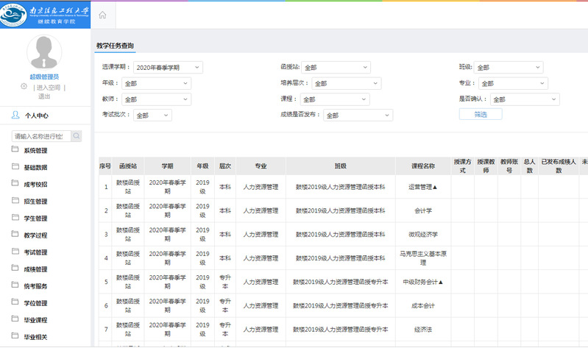Click the 退出 logout link
The width and height of the screenshot is (588, 348).
pos(44,96)
